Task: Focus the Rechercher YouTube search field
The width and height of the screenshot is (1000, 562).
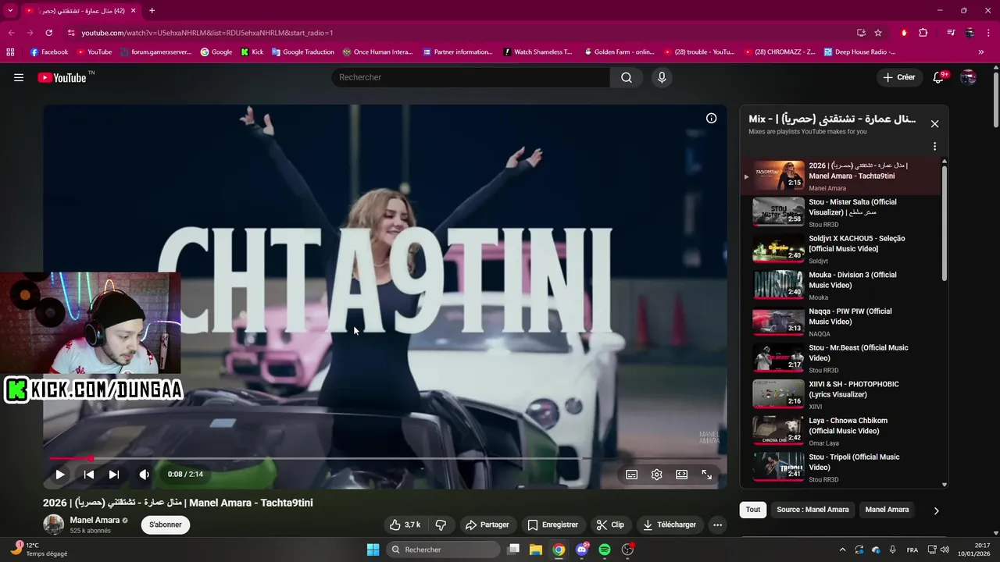Action: 470,77
